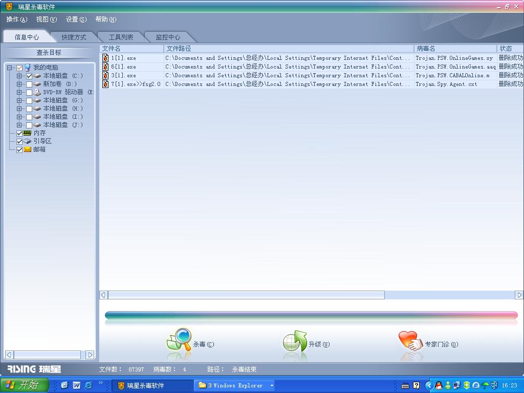Click the drive tree right scroll arrow
524x393 pixels.
(x=90, y=355)
